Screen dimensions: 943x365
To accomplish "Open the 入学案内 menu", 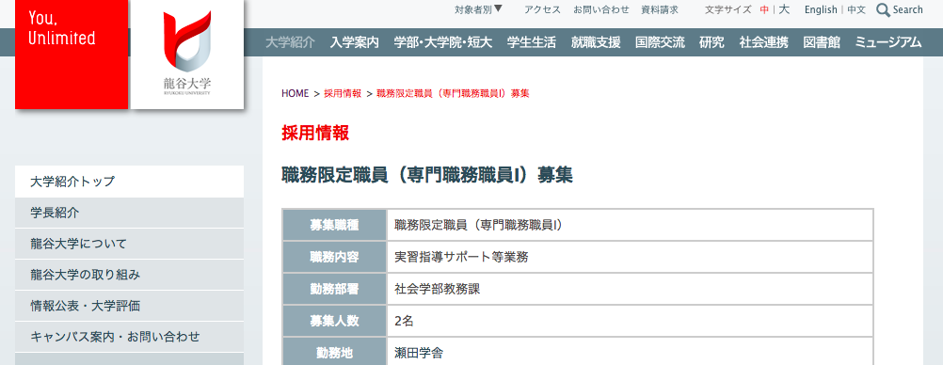I will tap(354, 42).
